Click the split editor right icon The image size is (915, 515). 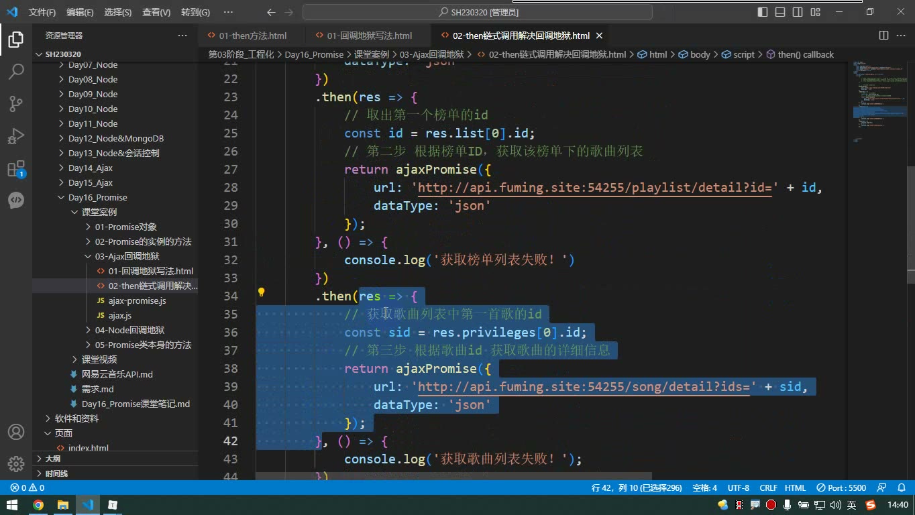pos(883,36)
